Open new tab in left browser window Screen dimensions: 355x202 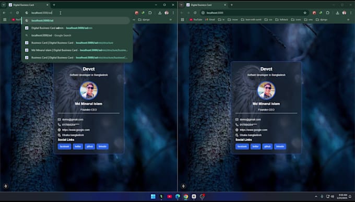point(54,5)
